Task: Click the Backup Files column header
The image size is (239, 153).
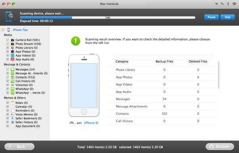Action: pos(164,61)
